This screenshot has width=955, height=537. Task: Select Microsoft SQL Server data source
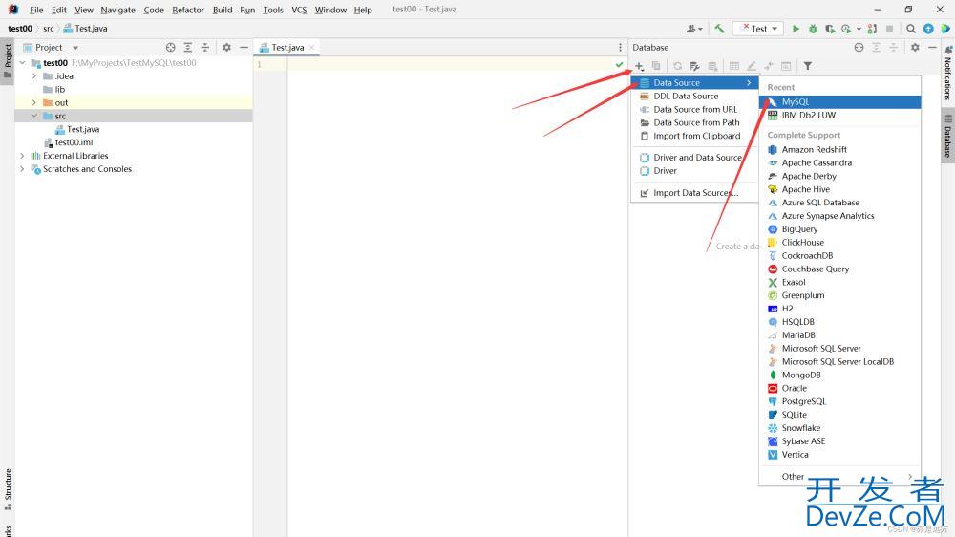point(839,348)
